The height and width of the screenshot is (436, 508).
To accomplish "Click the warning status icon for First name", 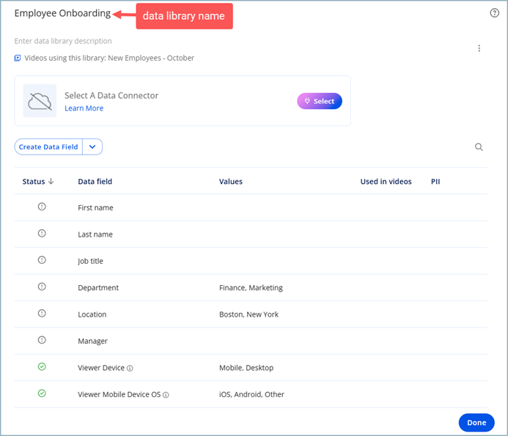I will point(42,207).
